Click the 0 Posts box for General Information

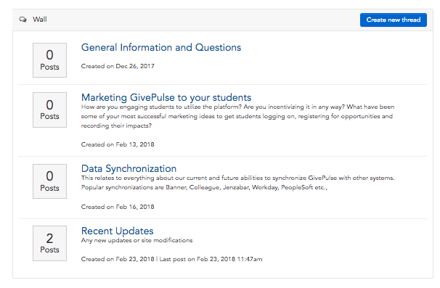click(49, 60)
